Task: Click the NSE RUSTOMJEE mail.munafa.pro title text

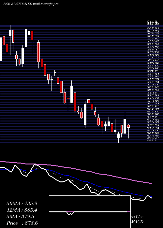Action: (31, 4)
